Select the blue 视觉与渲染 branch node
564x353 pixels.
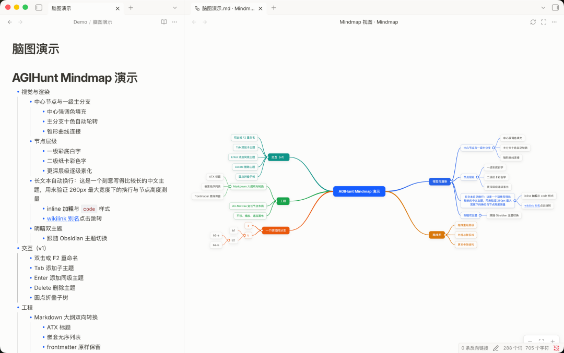(440, 181)
